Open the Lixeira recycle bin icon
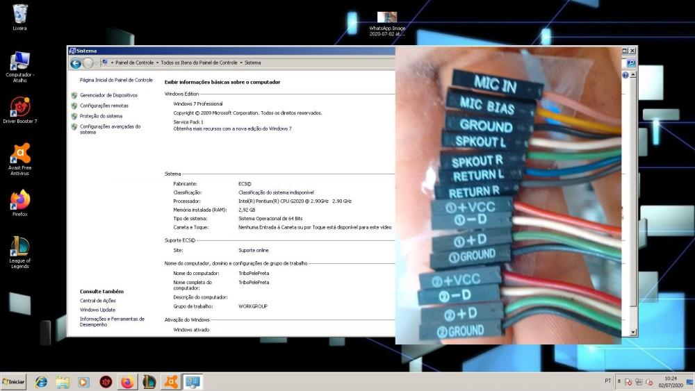Image resolution: width=695 pixels, height=391 pixels. (19, 17)
